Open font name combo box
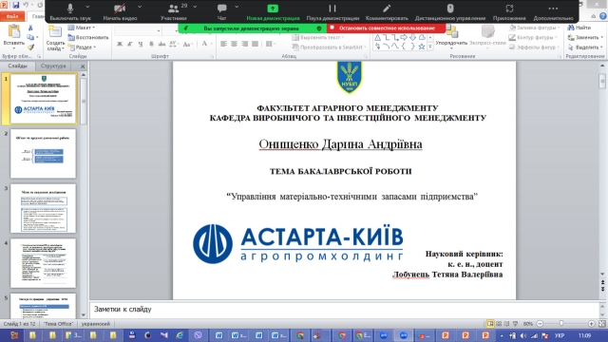The width and height of the screenshot is (608, 342). coord(139,30)
